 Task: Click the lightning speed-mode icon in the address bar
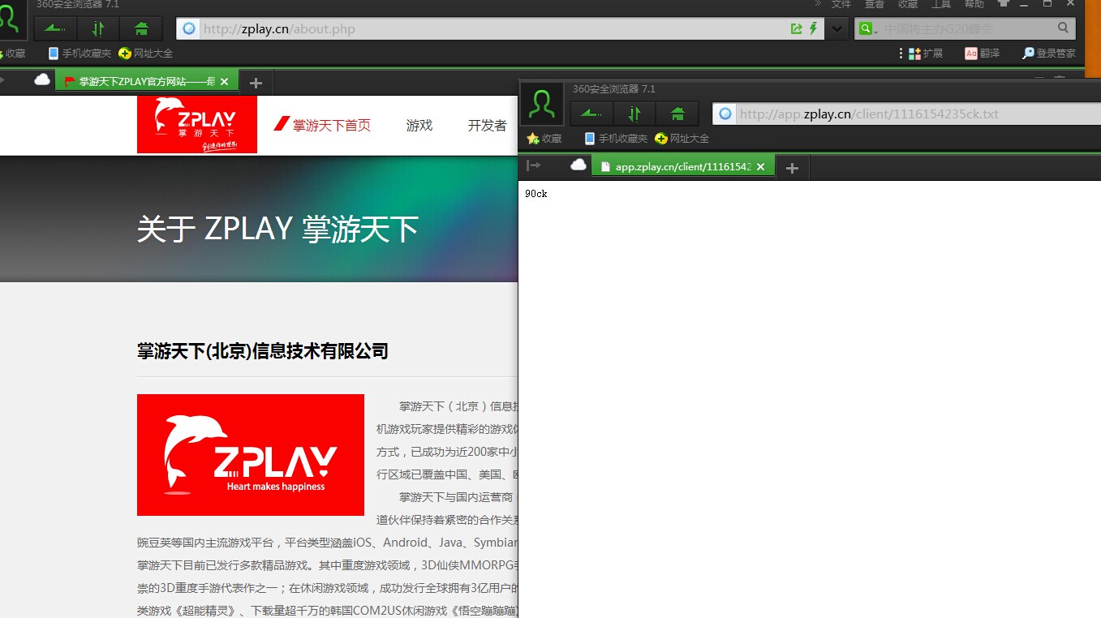814,29
